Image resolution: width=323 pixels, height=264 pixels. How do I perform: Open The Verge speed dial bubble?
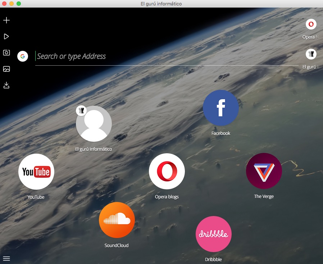[x=264, y=171]
